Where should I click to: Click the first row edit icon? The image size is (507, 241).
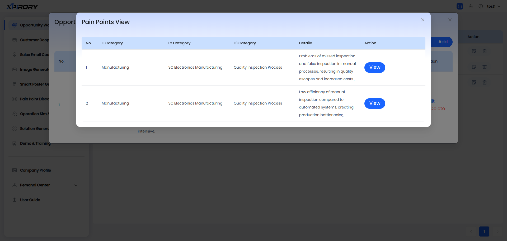tap(474, 51)
